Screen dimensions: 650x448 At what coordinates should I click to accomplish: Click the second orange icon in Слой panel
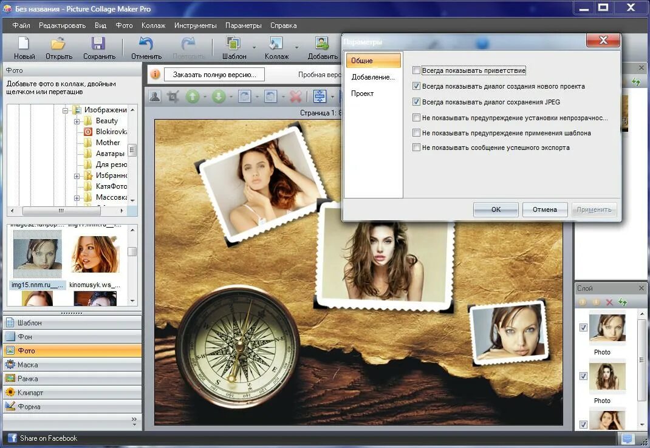click(596, 302)
